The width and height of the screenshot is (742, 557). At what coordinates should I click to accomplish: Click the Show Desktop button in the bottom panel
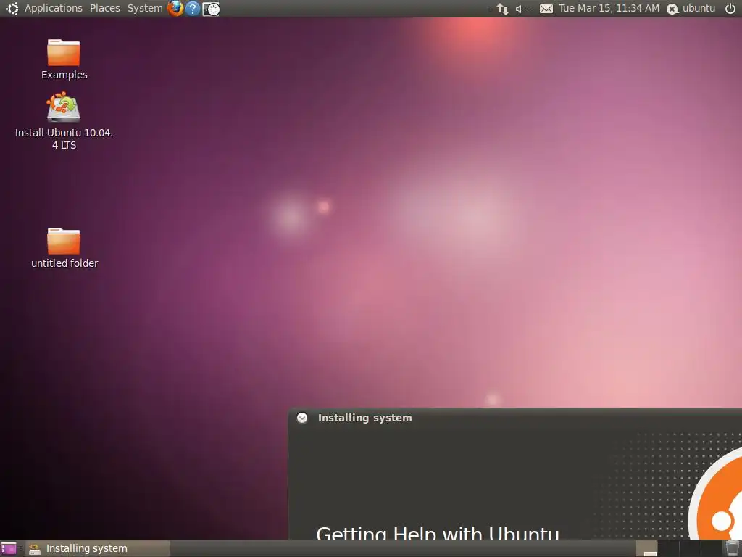[x=9, y=548]
